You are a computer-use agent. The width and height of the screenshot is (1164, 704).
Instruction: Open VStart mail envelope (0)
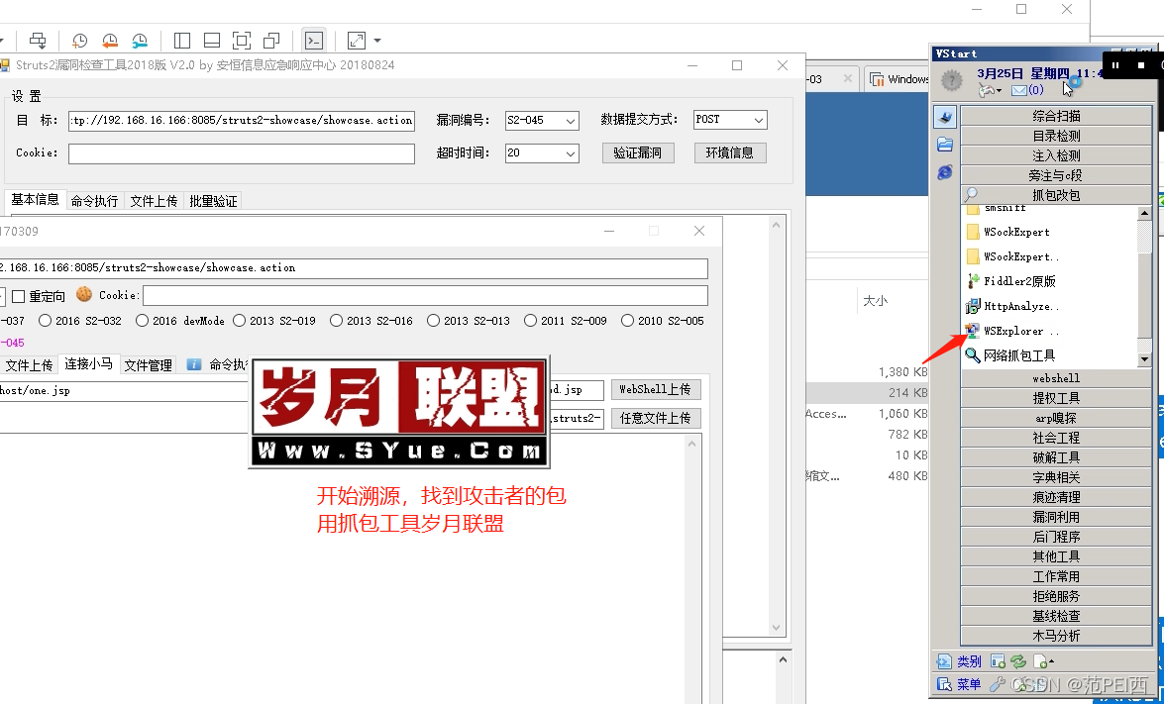point(1027,90)
